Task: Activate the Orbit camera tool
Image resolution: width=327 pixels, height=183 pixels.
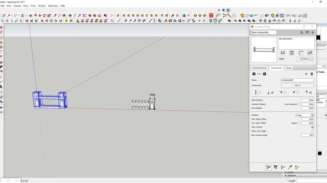Action: pyautogui.click(x=71, y=15)
